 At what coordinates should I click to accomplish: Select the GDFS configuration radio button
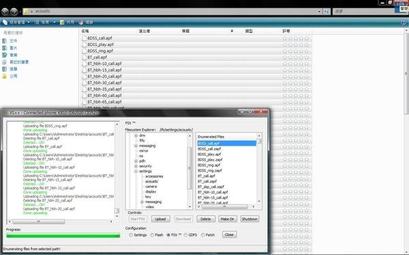click(185, 235)
